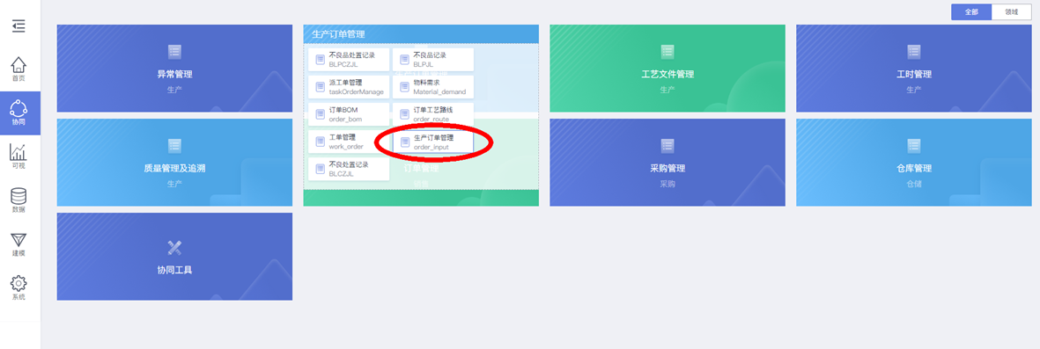This screenshot has width=1040, height=349.
Task: Open 不良处置记录 BLCZJL item
Action: (x=349, y=169)
